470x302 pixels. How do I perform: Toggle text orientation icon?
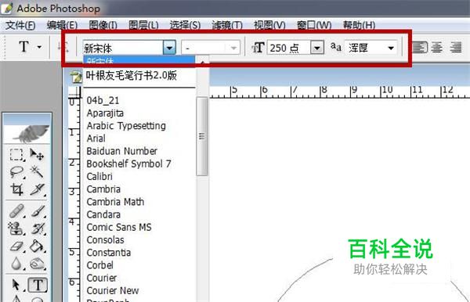pos(63,47)
